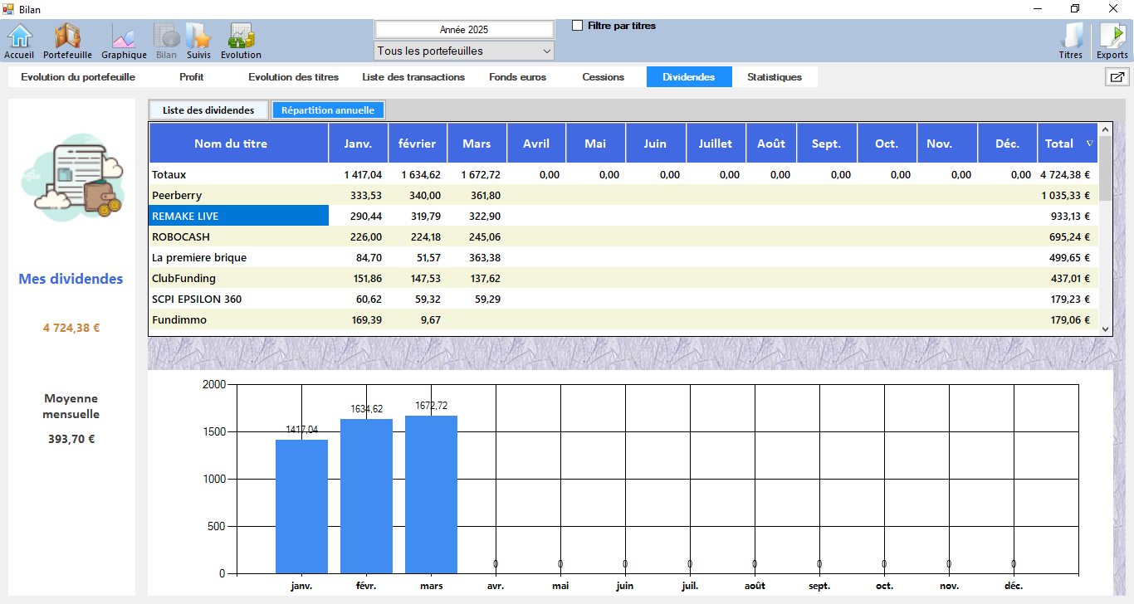1134x604 pixels.
Task: Open the Cessions tab
Action: tap(604, 77)
